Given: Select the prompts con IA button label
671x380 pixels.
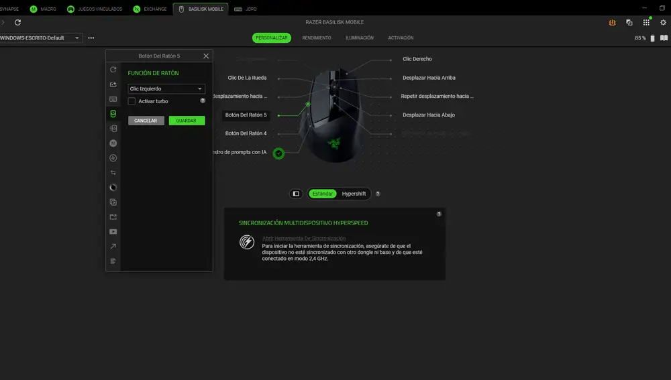Looking at the screenshot, I should coord(240,152).
